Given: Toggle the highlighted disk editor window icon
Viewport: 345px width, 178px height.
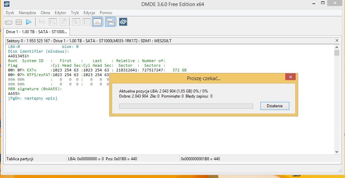Looking at the screenshot, I should (x=97, y=22).
